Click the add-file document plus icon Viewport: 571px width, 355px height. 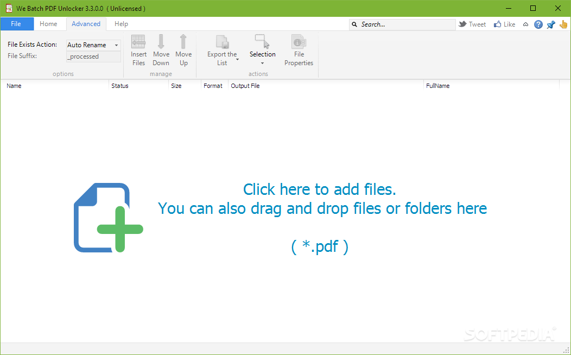(109, 218)
